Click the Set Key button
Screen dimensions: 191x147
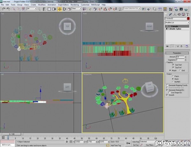pyautogui.click(x=136, y=145)
